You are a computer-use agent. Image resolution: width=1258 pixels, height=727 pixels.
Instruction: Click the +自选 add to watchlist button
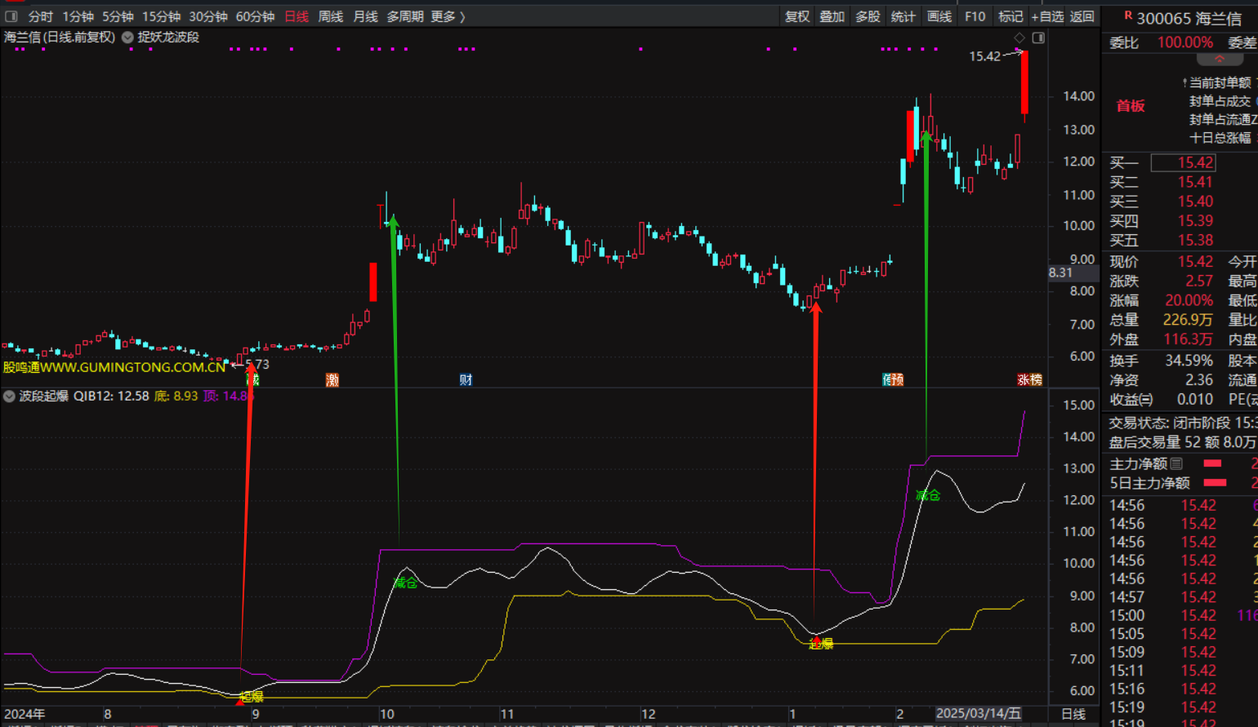click(x=1047, y=16)
